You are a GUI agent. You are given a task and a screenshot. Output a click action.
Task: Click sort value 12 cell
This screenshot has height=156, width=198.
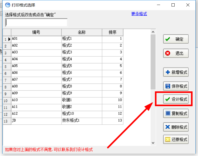point(113,114)
